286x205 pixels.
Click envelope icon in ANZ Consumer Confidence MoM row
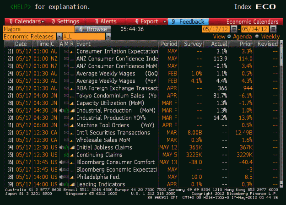pos(66,66)
